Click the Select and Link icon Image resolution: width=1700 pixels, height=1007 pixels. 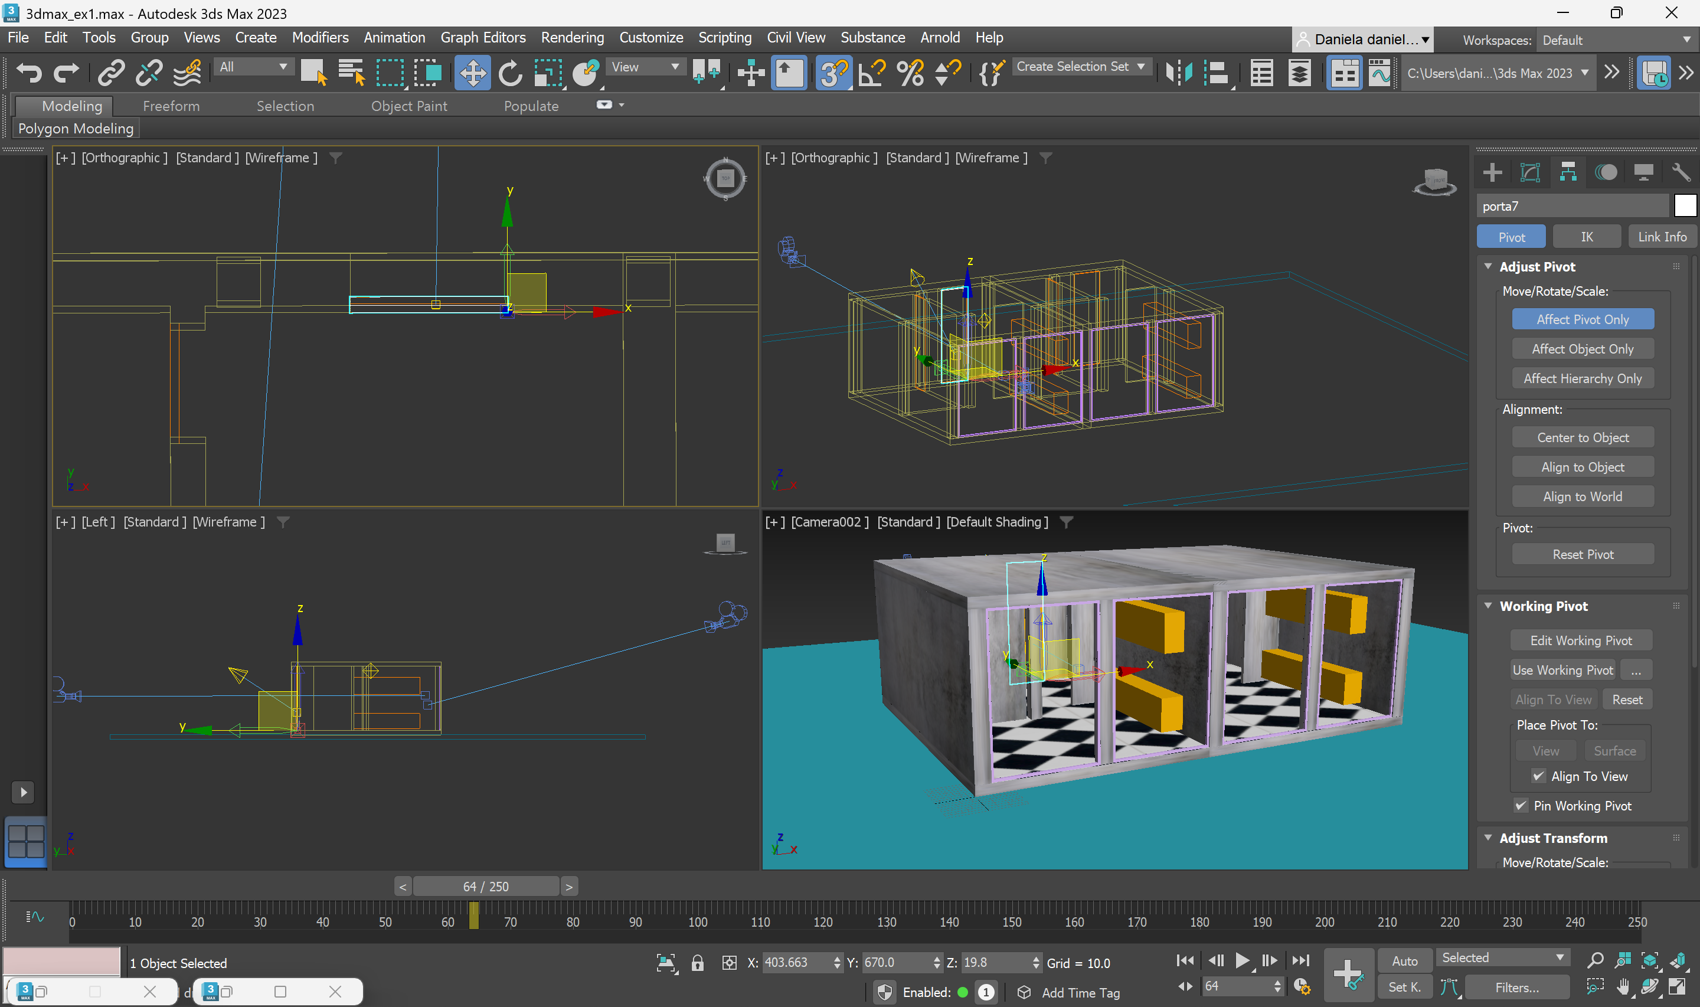110,73
